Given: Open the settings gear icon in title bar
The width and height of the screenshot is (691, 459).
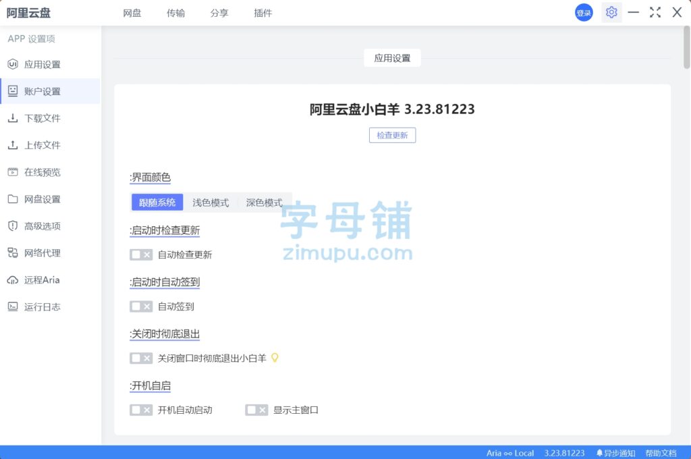Looking at the screenshot, I should 611,12.
